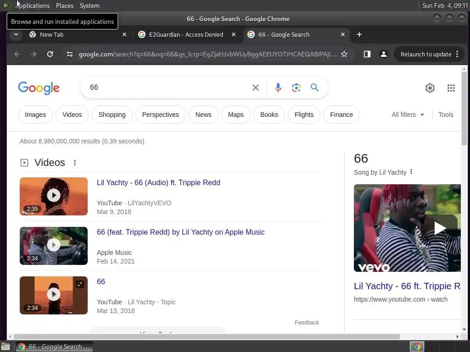The height and width of the screenshot is (352, 470).
Task: Close the New Tab tab
Action: click(x=124, y=34)
